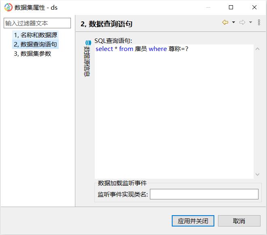
Task: Focus the 输入过滤器文本 filter field
Action: tap(37, 23)
